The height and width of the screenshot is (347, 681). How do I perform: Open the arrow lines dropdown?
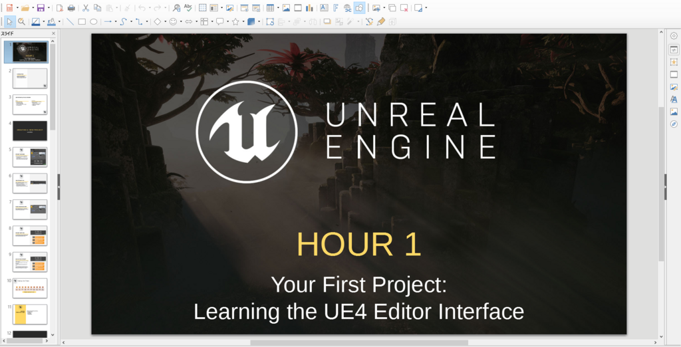(x=116, y=22)
